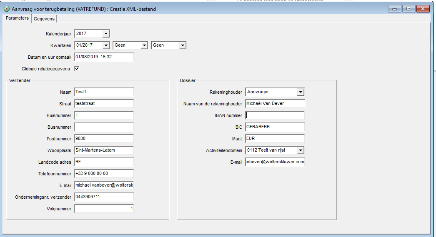Click the application icon in title bar
436x237 pixels.
[7, 9]
